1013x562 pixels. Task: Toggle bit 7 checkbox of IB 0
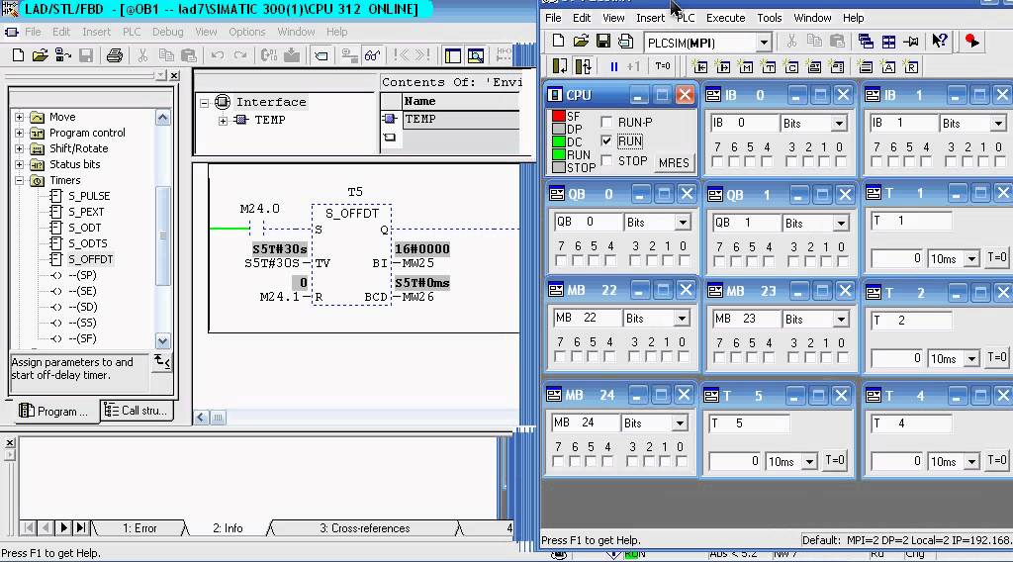tap(717, 161)
